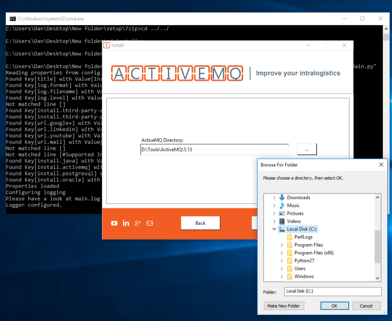The height and width of the screenshot is (321, 392).
Task: Click the Install window title icon
Action: click(x=106, y=45)
